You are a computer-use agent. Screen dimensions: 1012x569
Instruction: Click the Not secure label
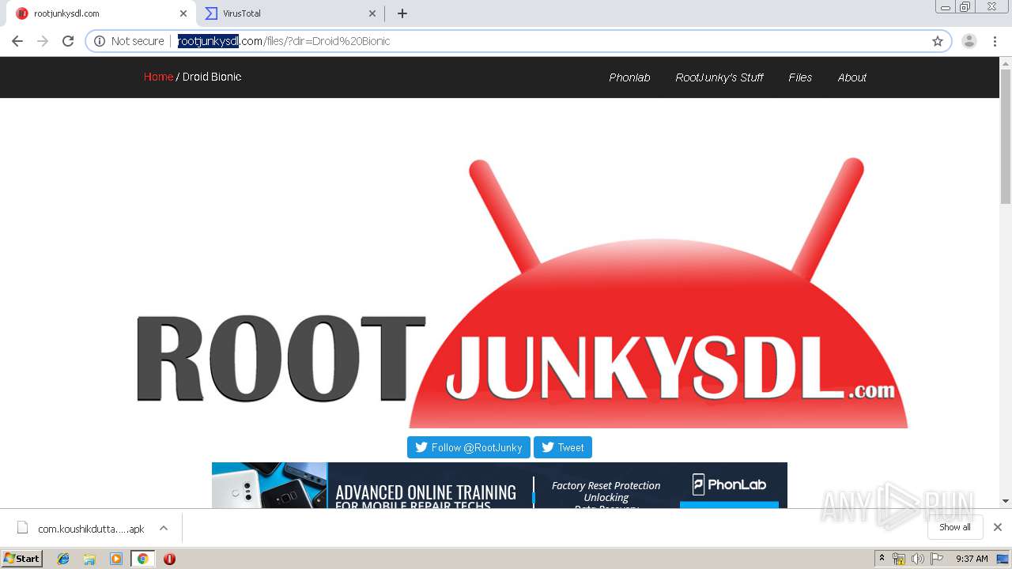coord(138,41)
